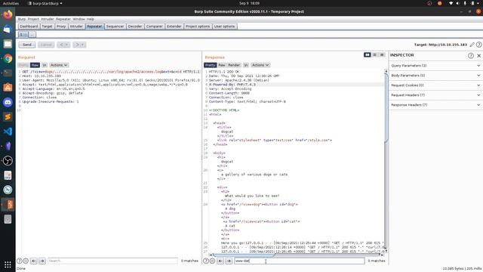483x272 pixels.
Task: Switch to the Extender tab
Action: 174,26
